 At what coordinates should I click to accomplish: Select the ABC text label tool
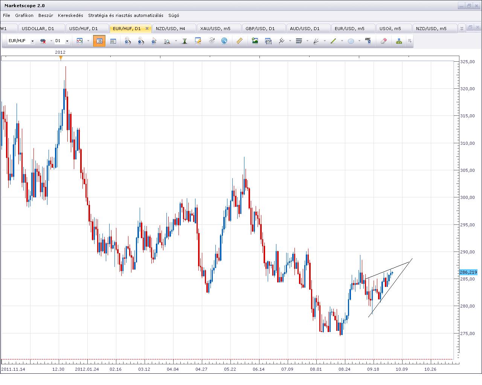[x=368, y=41]
